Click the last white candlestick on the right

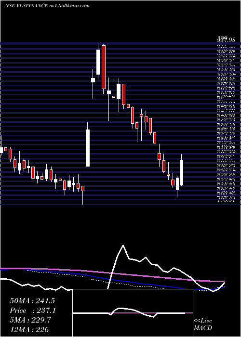[x=182, y=172]
